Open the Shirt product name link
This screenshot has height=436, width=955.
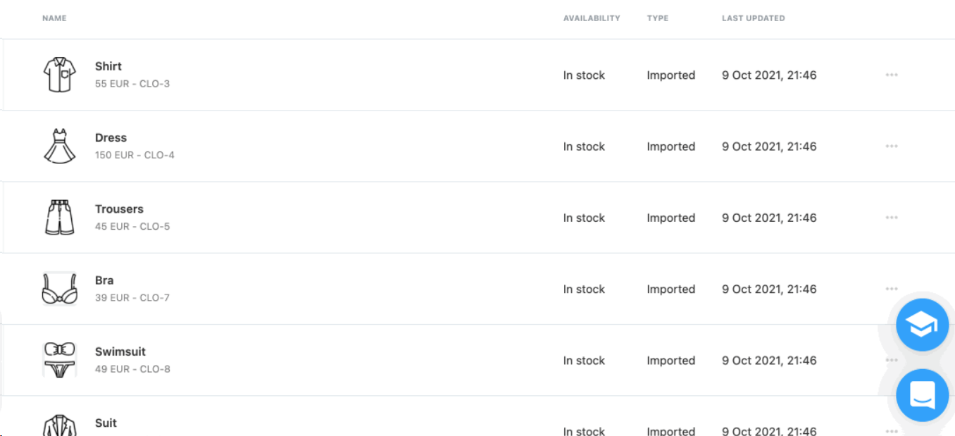coord(108,66)
